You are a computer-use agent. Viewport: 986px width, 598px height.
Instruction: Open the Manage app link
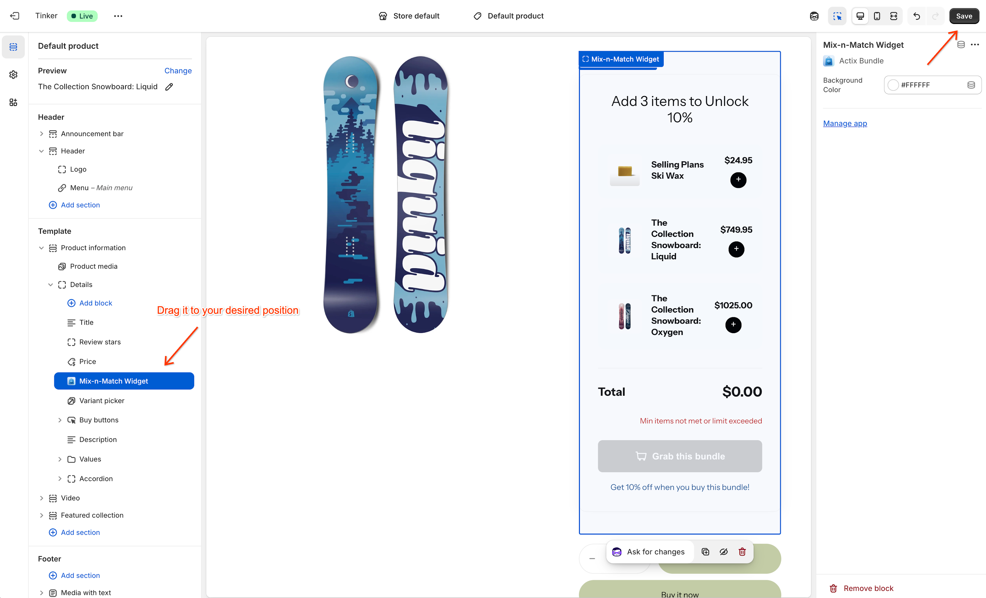845,123
